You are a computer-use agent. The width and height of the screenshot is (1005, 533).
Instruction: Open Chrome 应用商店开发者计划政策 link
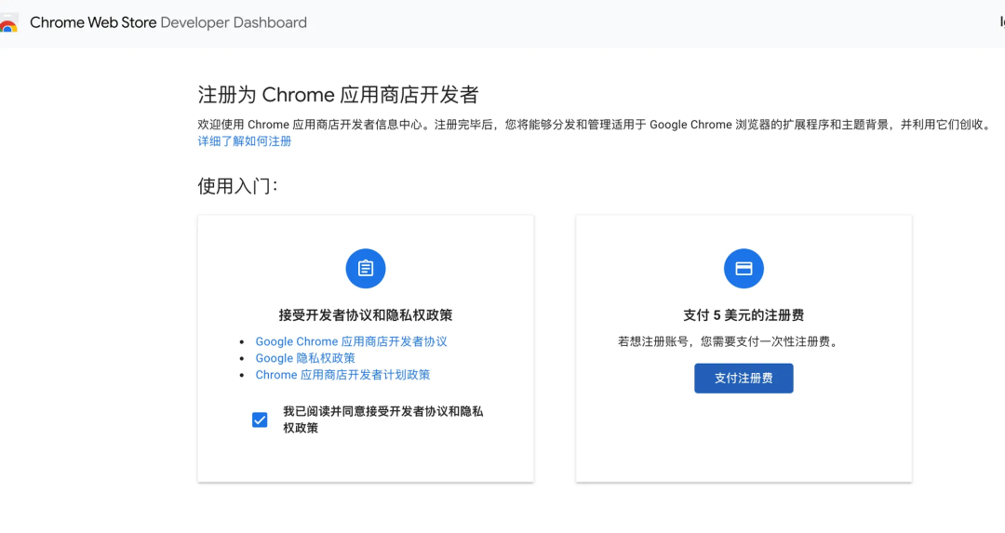342,375
